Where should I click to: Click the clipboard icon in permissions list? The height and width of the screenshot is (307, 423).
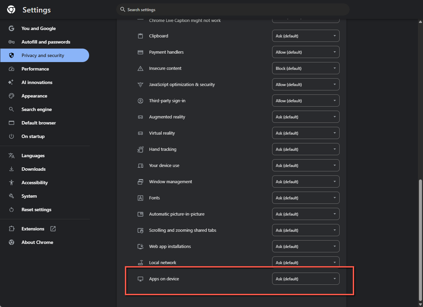(x=140, y=36)
